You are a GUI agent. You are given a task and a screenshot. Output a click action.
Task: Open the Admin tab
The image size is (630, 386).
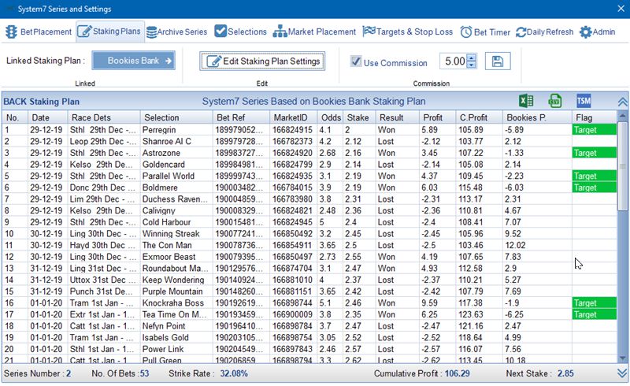598,32
